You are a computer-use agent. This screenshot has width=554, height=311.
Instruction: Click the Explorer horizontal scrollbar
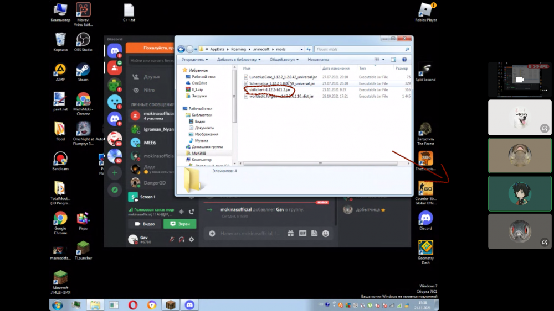320,164
